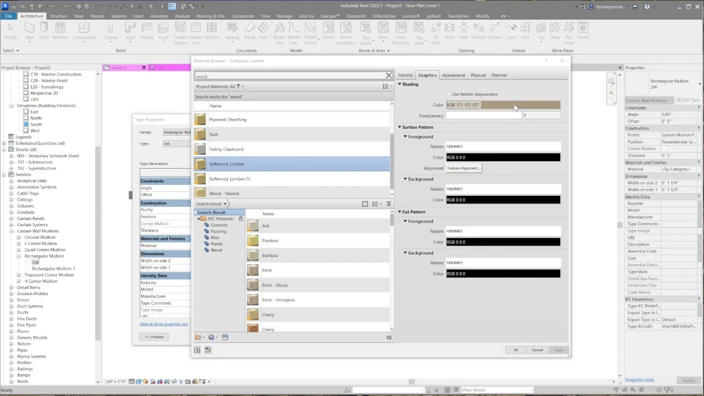Click the Stair tool in ribbon

(263, 31)
